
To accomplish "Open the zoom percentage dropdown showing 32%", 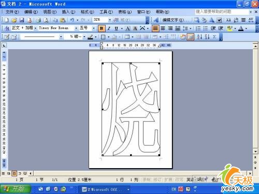I will pyautogui.click(x=110, y=20).
